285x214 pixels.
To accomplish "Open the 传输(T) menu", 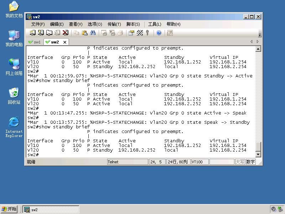I will tap(114, 24).
